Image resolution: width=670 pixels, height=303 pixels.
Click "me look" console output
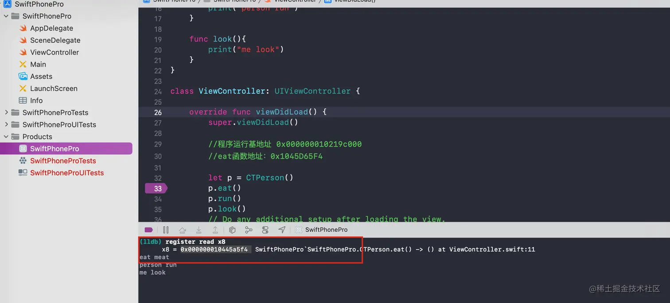point(152,272)
